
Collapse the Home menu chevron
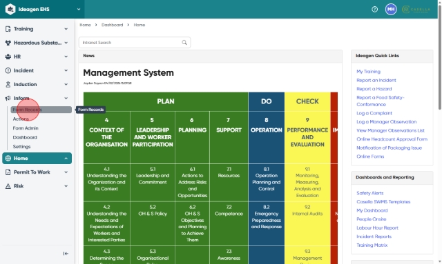coord(66,158)
